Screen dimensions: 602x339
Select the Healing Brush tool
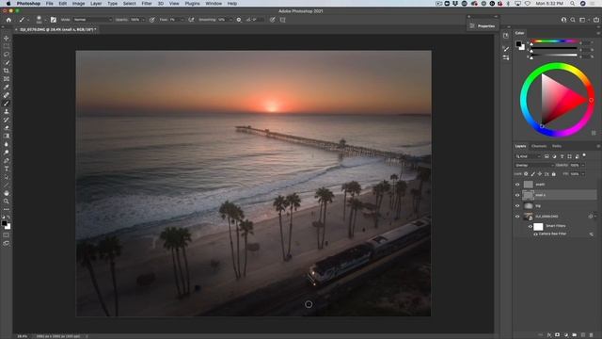click(7, 95)
